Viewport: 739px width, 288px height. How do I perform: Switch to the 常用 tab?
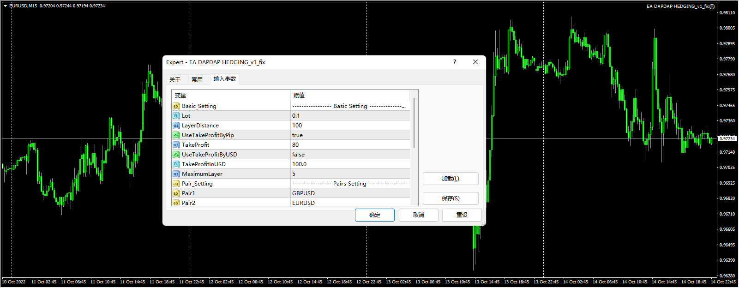[x=197, y=79]
